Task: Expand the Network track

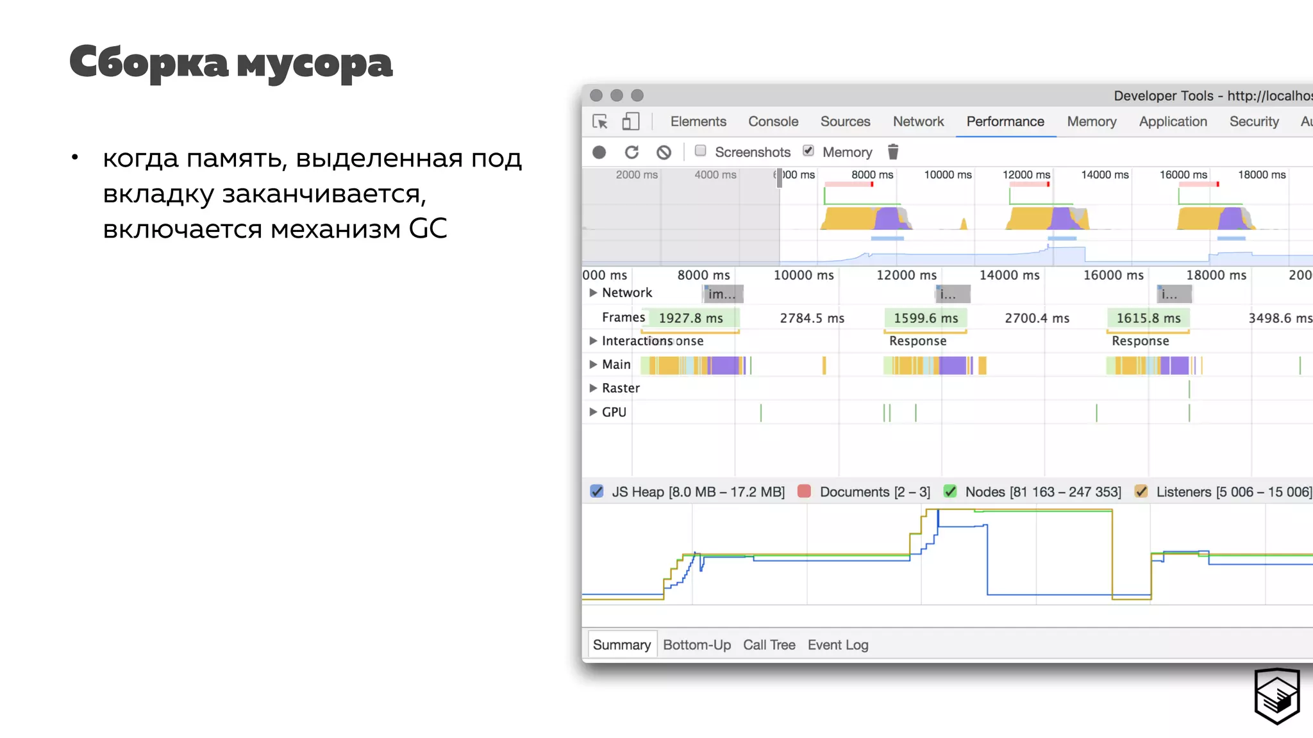Action: click(593, 293)
